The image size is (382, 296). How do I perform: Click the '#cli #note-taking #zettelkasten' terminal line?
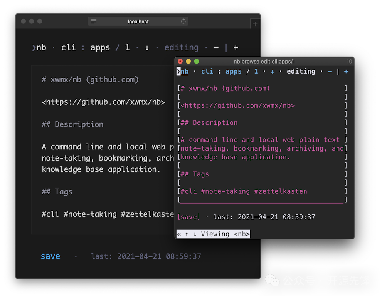coord(244,191)
